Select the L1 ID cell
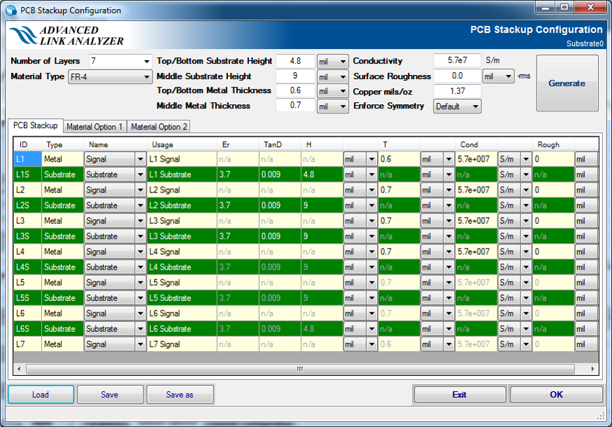The image size is (612, 427). (x=27, y=159)
